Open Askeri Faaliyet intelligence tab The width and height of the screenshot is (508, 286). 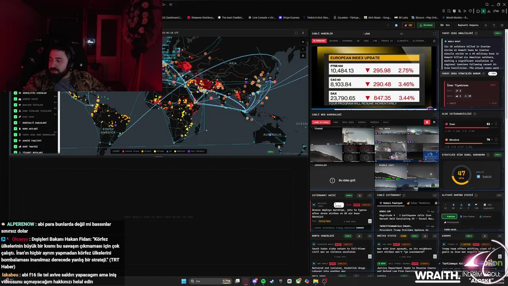click(391, 203)
